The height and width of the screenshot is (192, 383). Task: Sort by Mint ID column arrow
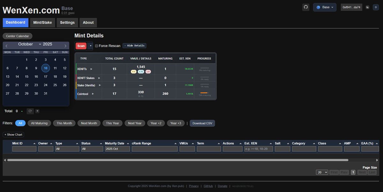click(x=35, y=143)
